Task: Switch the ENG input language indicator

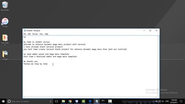Action: (x=167, y=101)
